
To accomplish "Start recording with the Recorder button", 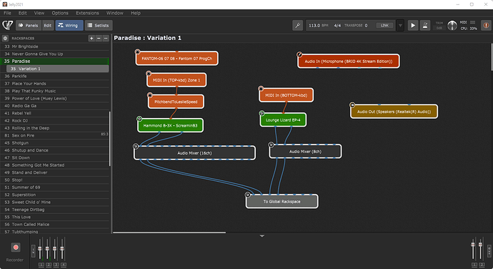I will coord(16,248).
